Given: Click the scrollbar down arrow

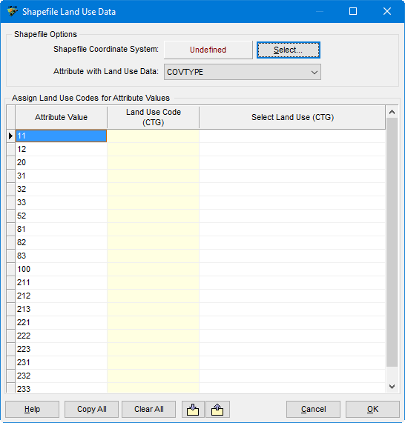Looking at the screenshot, I should click(x=392, y=387).
